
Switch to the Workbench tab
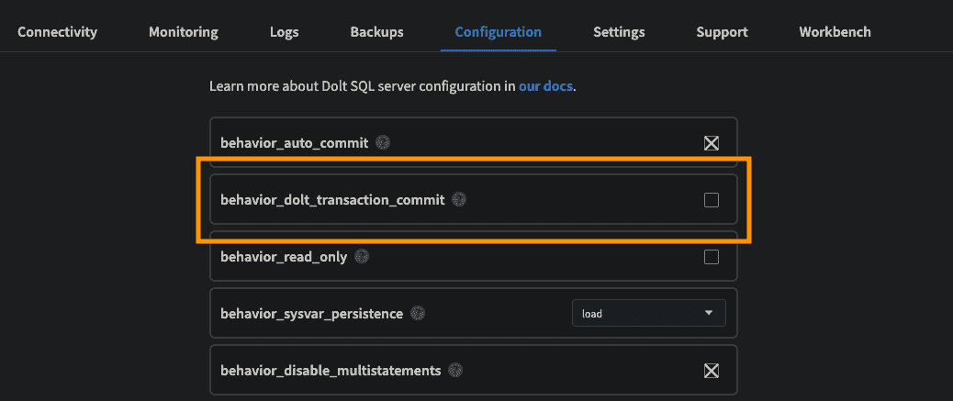click(x=835, y=31)
